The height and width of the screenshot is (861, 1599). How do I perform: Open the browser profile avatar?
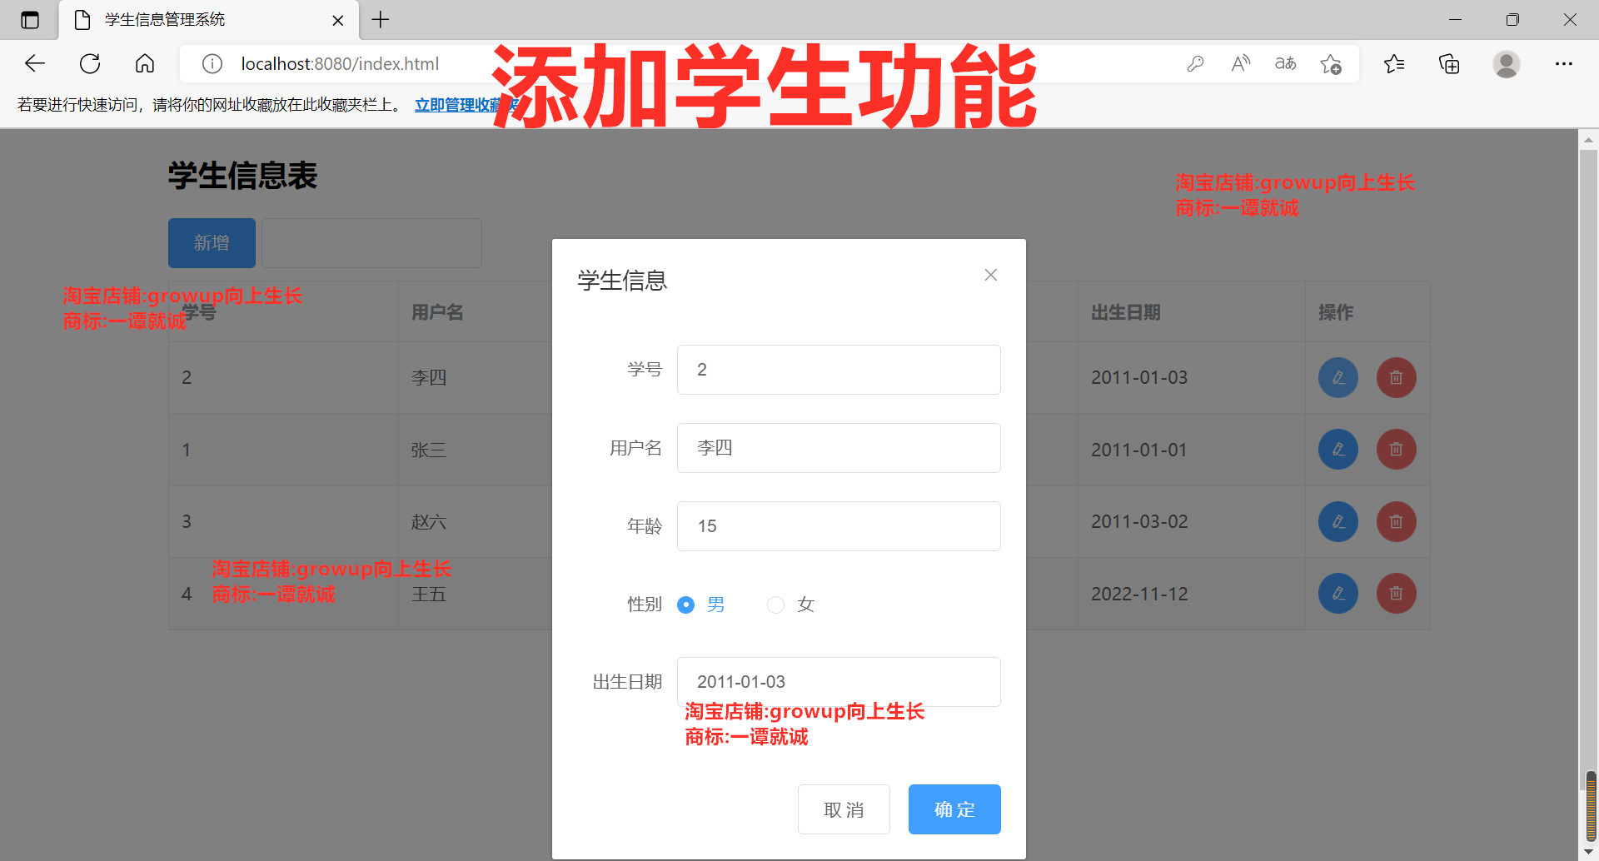[x=1506, y=63]
